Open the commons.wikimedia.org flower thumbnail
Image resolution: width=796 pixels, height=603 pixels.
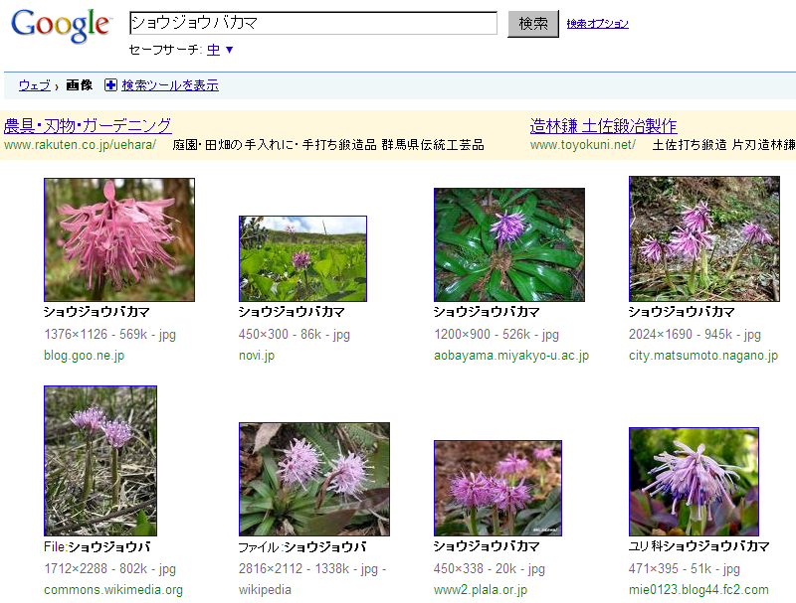tap(100, 460)
